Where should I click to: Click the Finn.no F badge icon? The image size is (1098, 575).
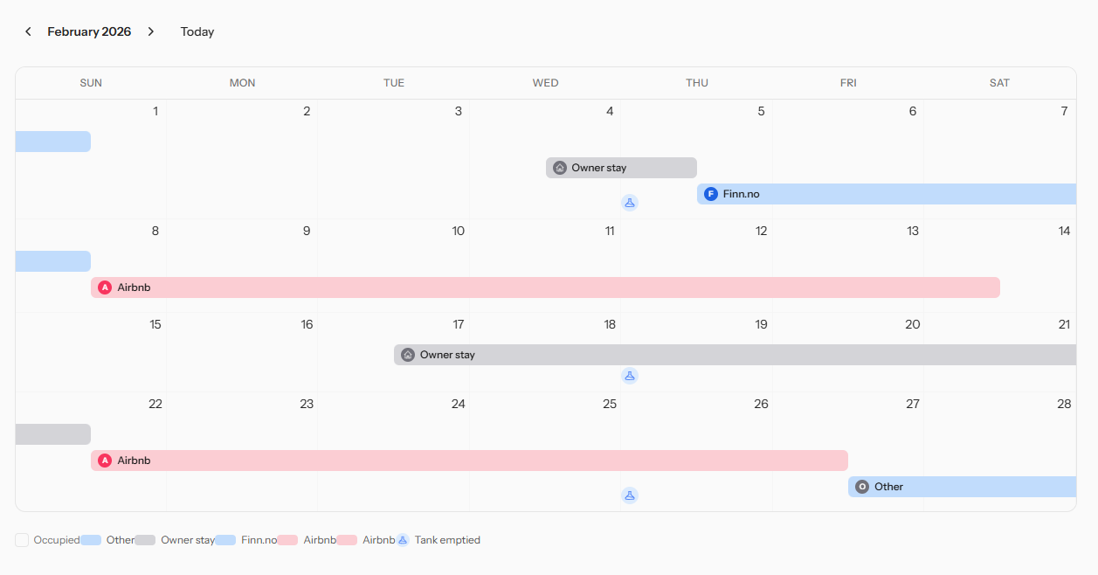tap(711, 194)
